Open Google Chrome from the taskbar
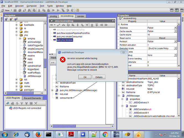This screenshot has width=184, height=138. (105, 134)
